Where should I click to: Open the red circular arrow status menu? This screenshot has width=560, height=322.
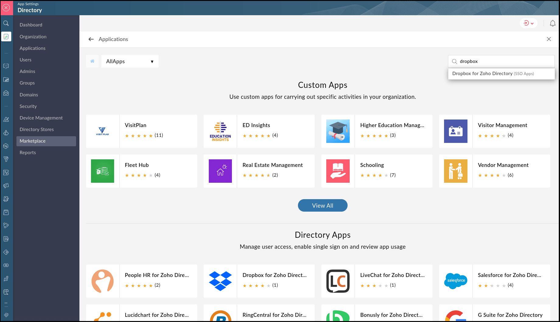pos(528,23)
